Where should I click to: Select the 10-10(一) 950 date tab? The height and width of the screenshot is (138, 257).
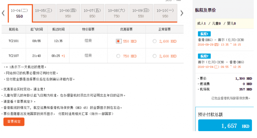point(165,13)
